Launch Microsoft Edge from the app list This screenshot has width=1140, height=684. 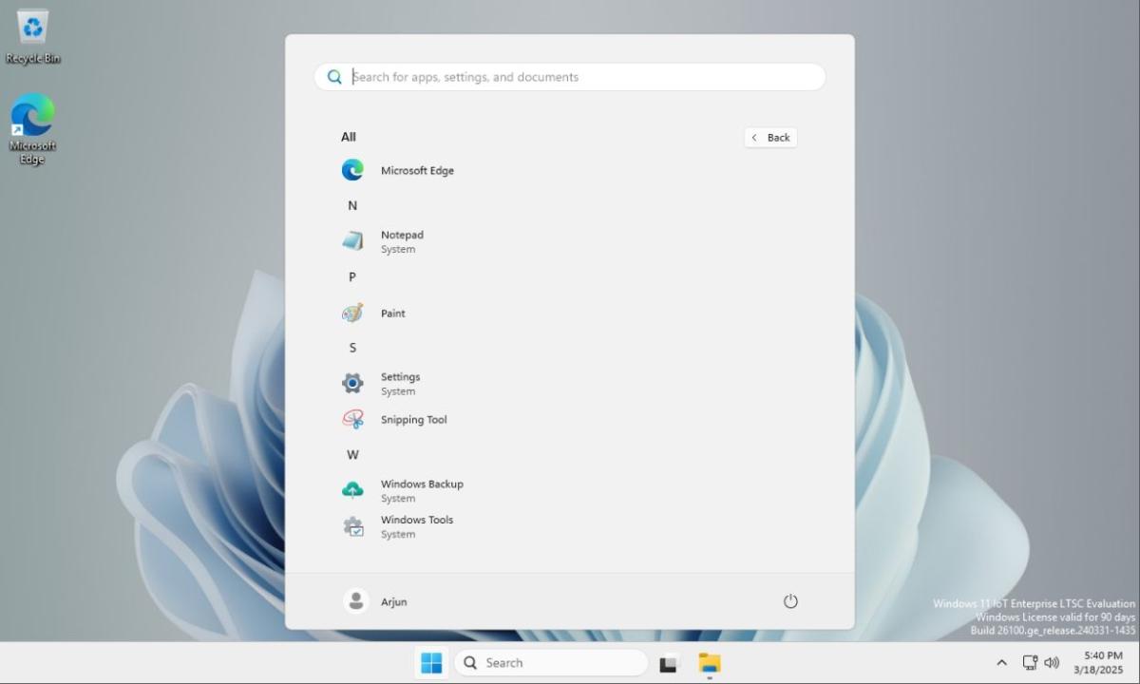[x=416, y=170]
